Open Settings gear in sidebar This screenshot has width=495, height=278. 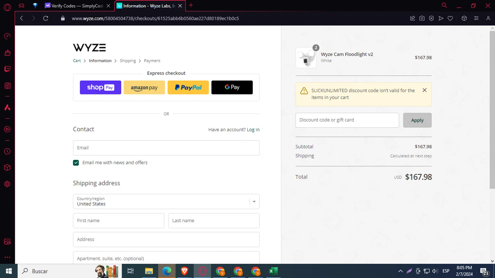[x=7, y=184]
